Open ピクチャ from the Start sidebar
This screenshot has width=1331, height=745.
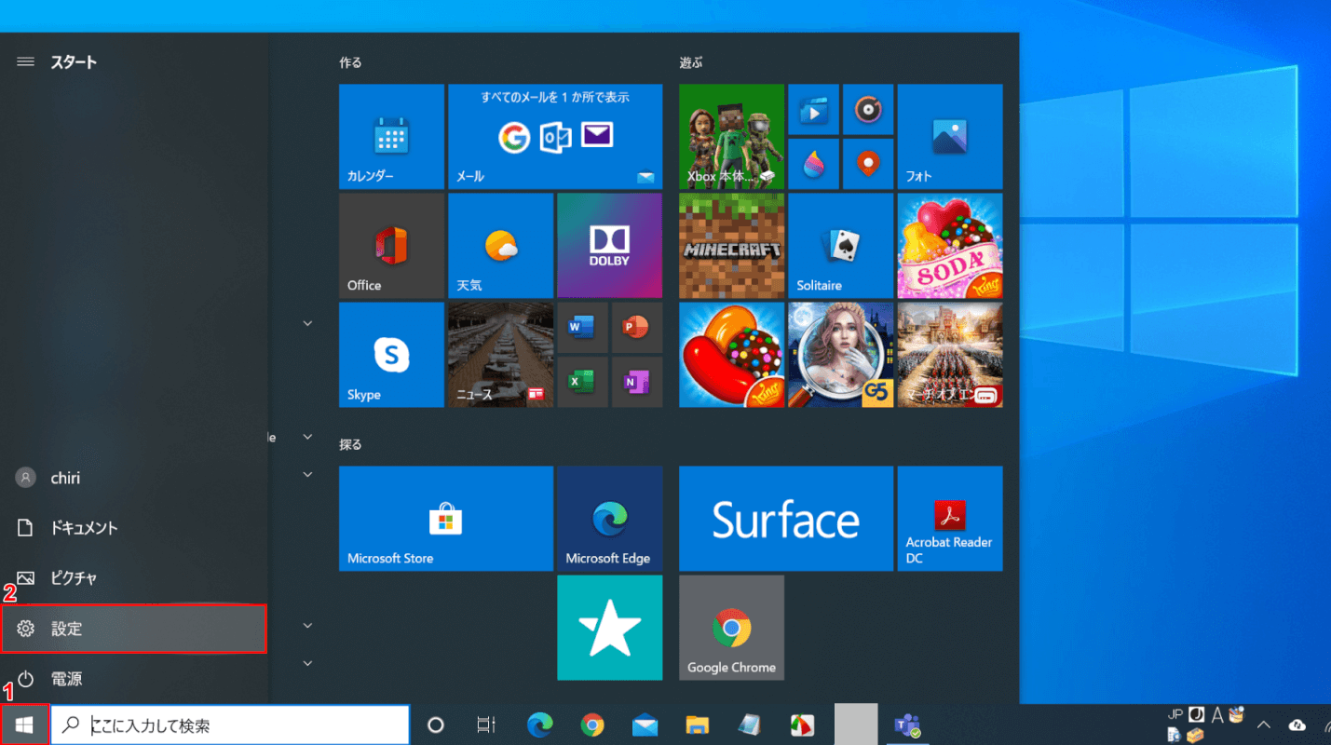pyautogui.click(x=134, y=578)
